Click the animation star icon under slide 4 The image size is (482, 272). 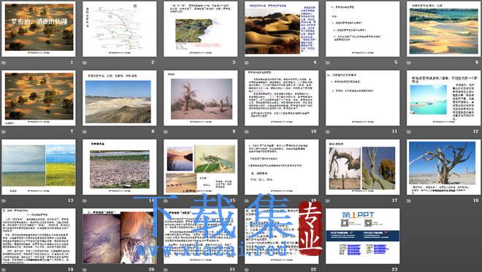click(247, 62)
